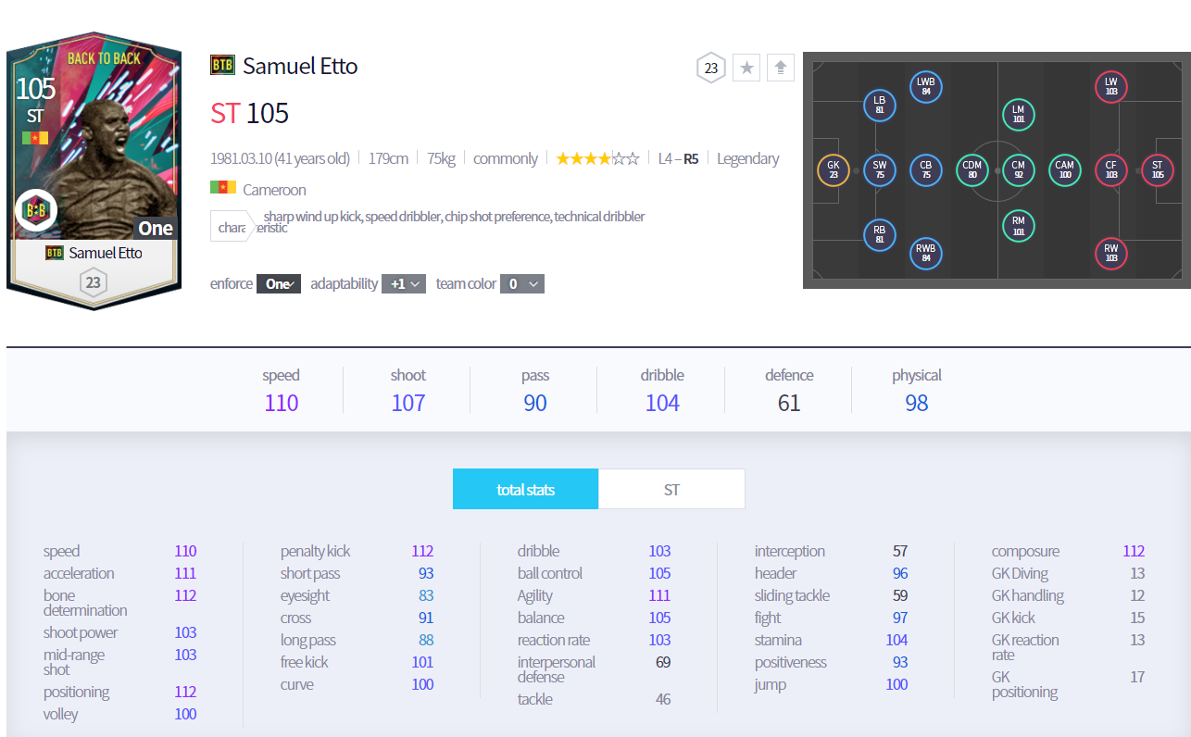Select the LWB position circle on pitch
This screenshot has height=737, width=1191.
pyautogui.click(x=925, y=86)
